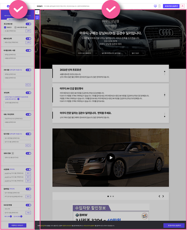Viewport: 187px width, 230px height.
Task: Toggle the 링크 연결 ON switch
Action: pos(29,134)
